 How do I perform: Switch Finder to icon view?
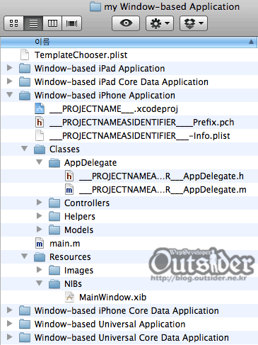tap(13, 23)
